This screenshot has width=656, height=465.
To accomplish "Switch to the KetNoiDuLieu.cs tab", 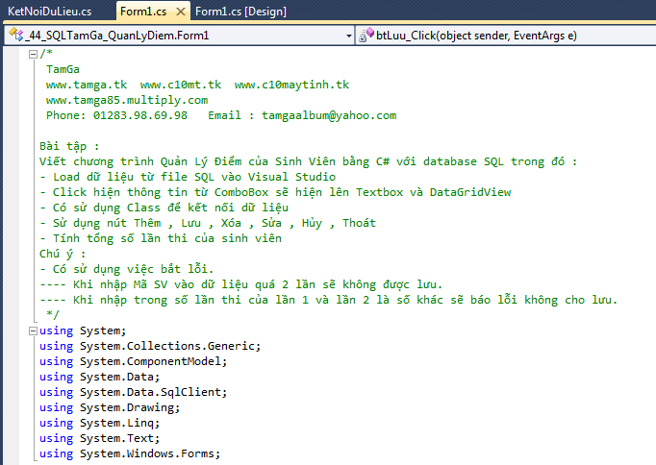I will [50, 12].
